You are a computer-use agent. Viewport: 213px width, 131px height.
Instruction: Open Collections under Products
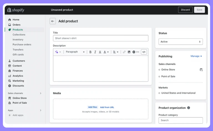19,35
